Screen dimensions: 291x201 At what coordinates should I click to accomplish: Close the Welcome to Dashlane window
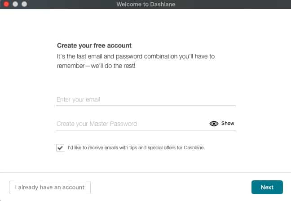[x=6, y=4]
